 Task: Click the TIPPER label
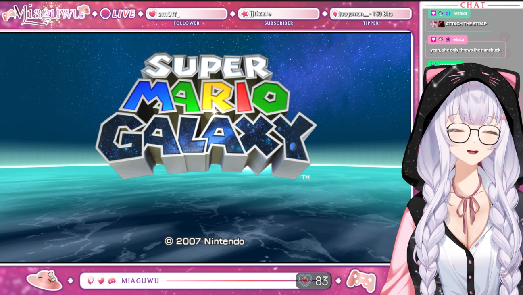371,23
